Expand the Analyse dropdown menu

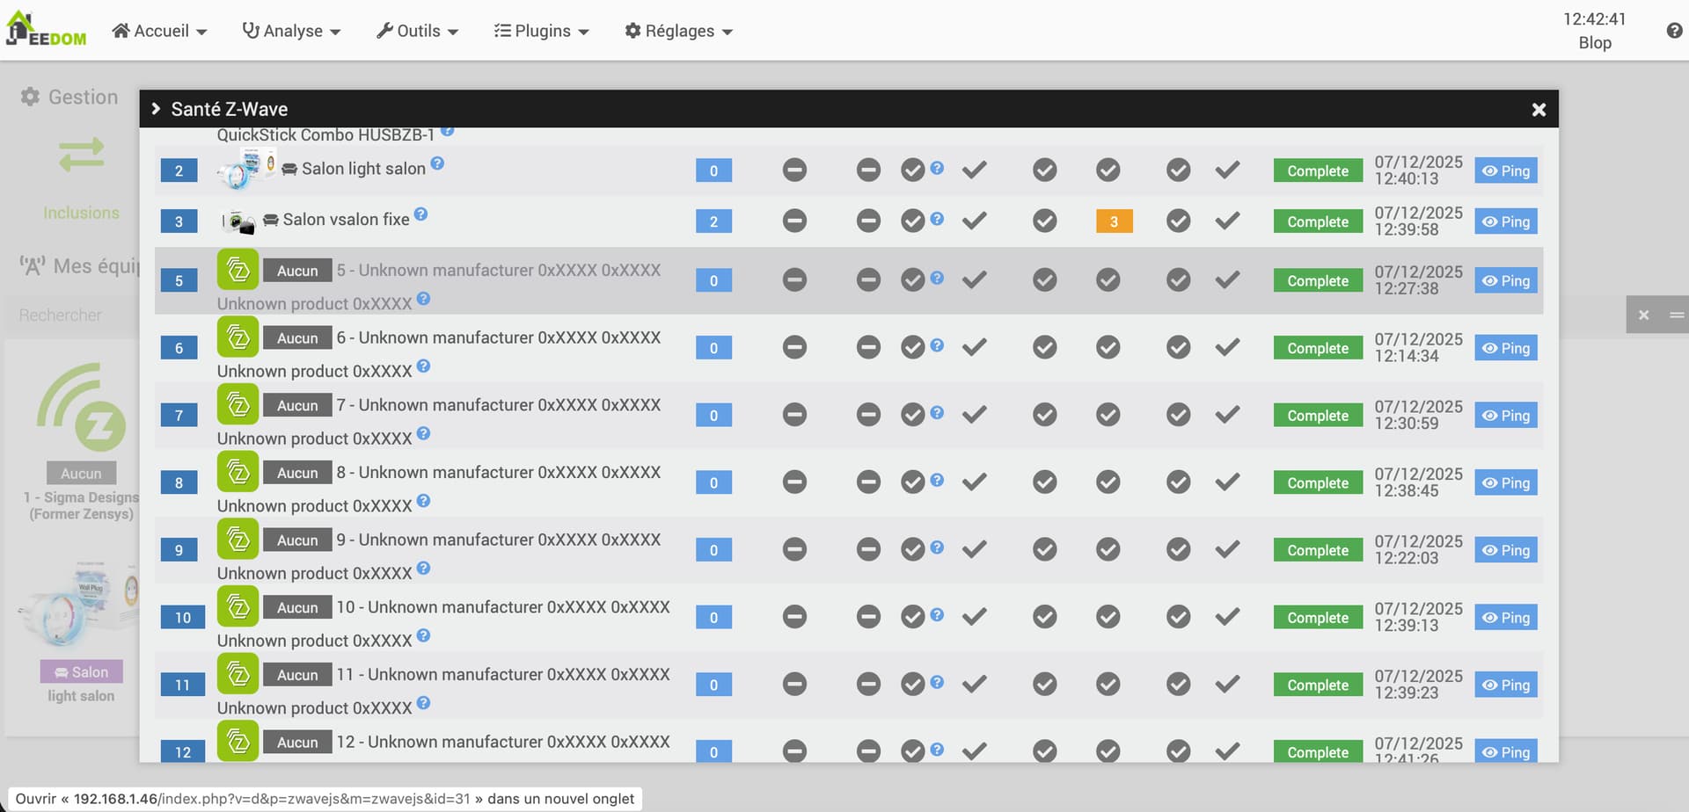pos(291,31)
